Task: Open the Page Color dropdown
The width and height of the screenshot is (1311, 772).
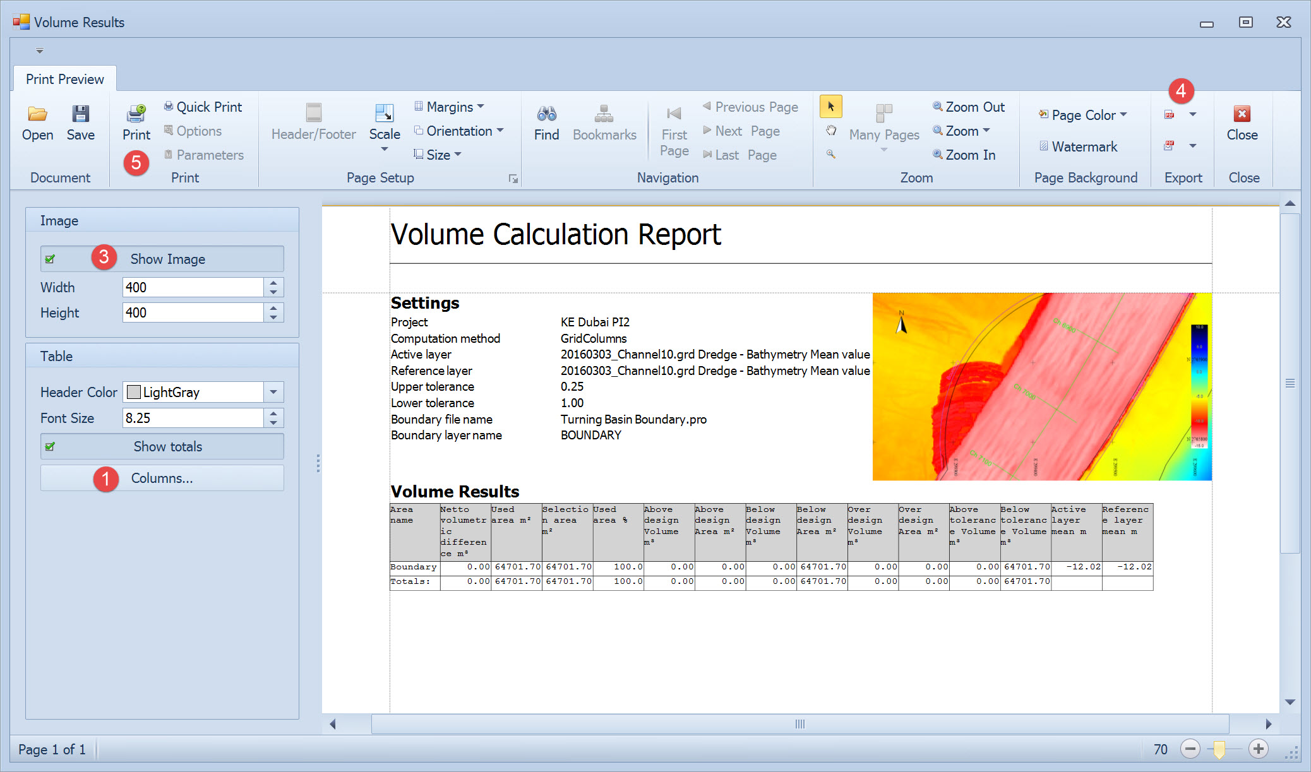Action: click(x=1082, y=115)
